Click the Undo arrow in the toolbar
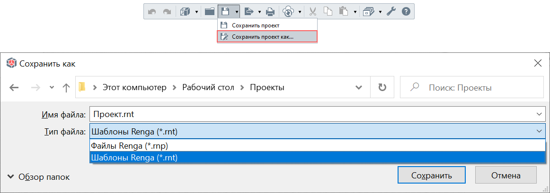The height and width of the screenshot is (193, 550). (x=152, y=11)
